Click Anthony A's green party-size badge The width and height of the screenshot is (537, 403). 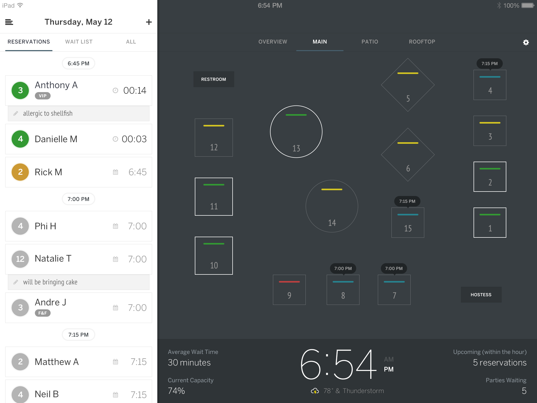coord(20,91)
